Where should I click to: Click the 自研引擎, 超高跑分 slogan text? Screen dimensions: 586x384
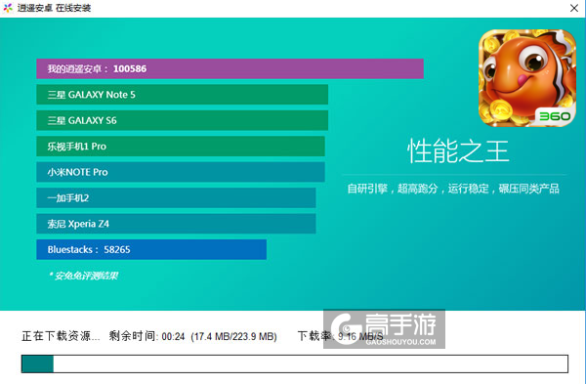click(x=453, y=189)
